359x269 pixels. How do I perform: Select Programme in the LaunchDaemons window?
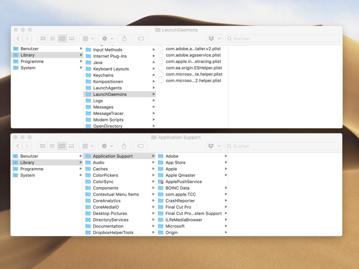click(32, 61)
